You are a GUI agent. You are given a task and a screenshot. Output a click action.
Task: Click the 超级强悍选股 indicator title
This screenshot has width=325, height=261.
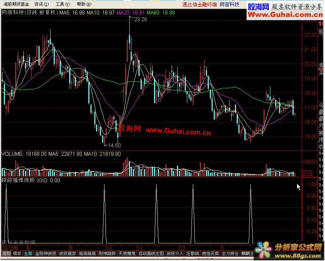[18, 180]
